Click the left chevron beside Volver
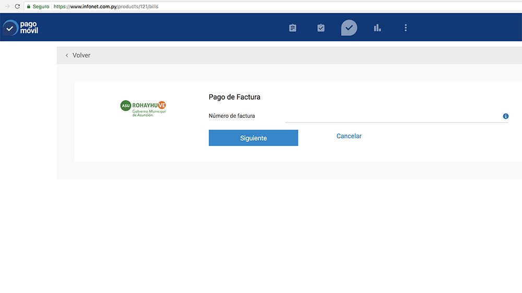Viewport: 522px width, 293px height. (67, 55)
